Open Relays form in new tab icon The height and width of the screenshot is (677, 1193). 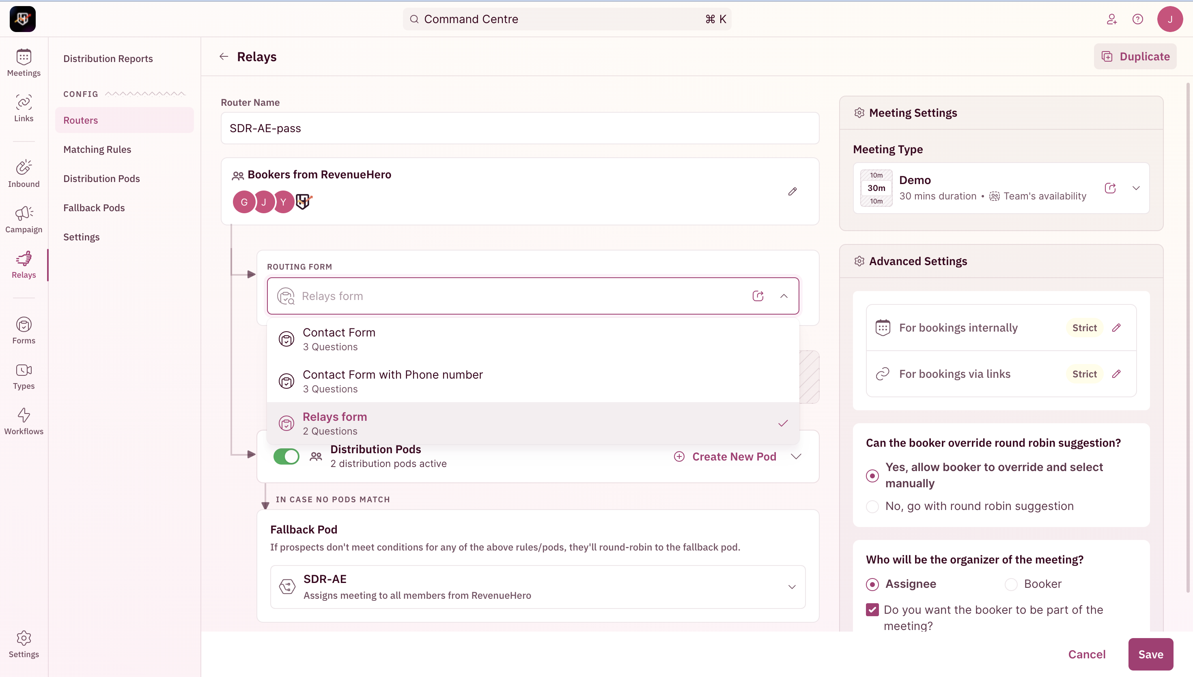click(758, 296)
